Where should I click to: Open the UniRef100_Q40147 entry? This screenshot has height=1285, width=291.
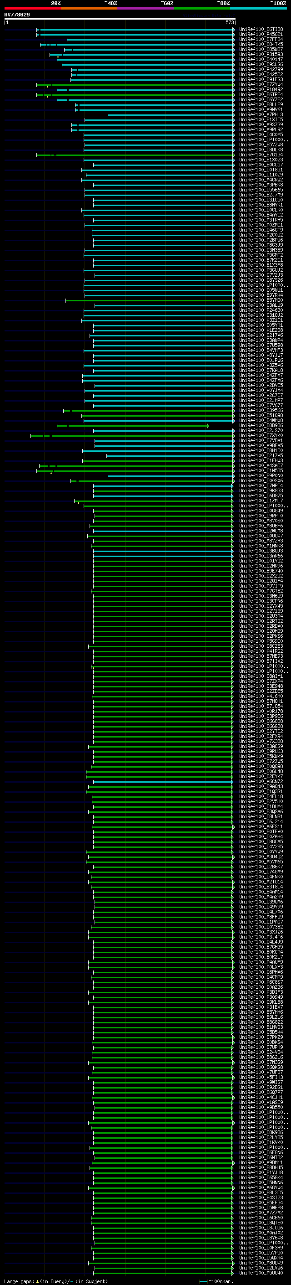coord(261,60)
